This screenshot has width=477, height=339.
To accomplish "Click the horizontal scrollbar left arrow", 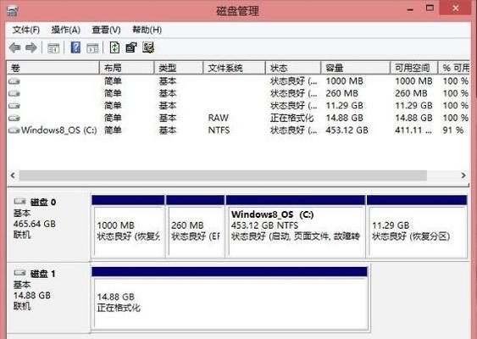I will coord(13,175).
